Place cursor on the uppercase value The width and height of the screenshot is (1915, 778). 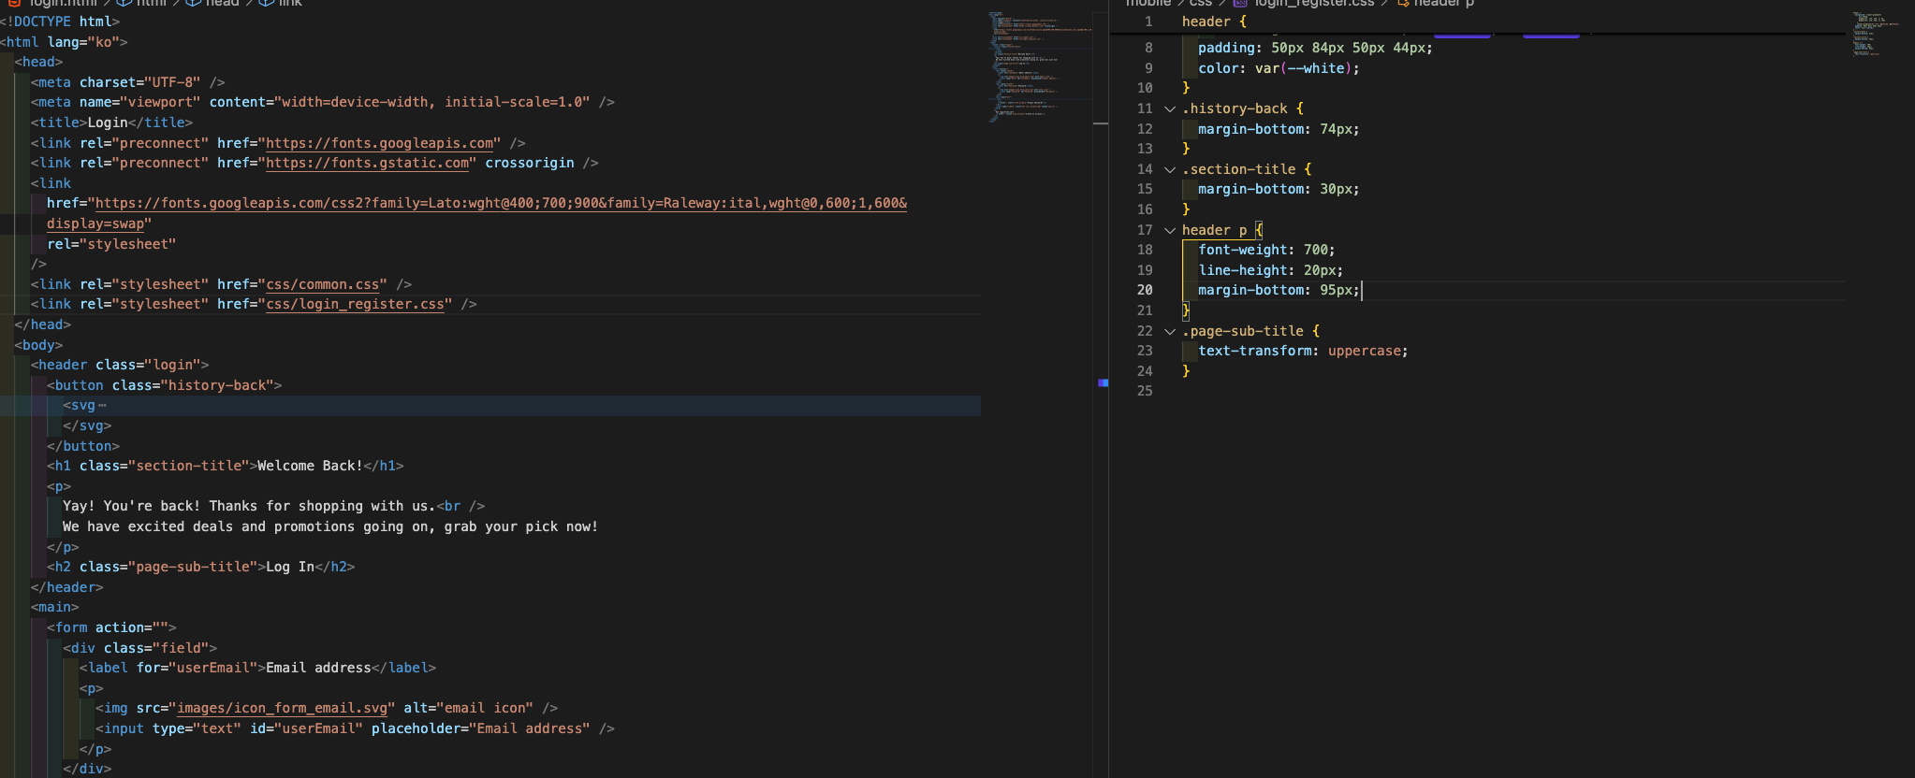point(1364,351)
